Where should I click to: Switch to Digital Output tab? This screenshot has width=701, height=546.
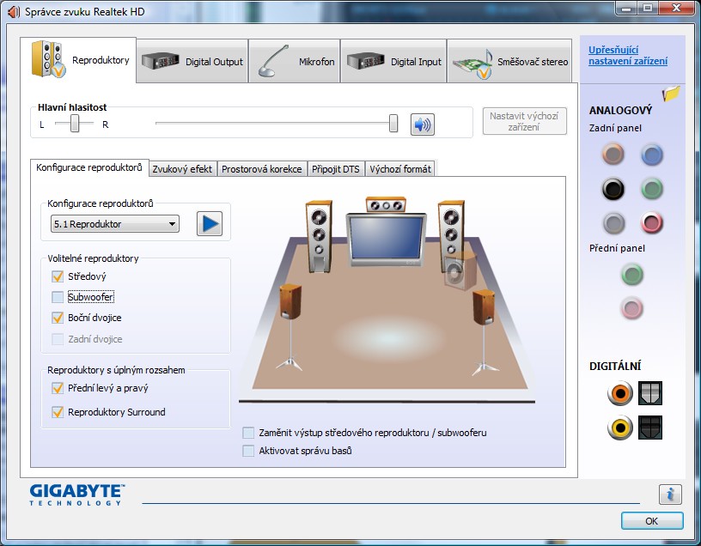click(192, 61)
